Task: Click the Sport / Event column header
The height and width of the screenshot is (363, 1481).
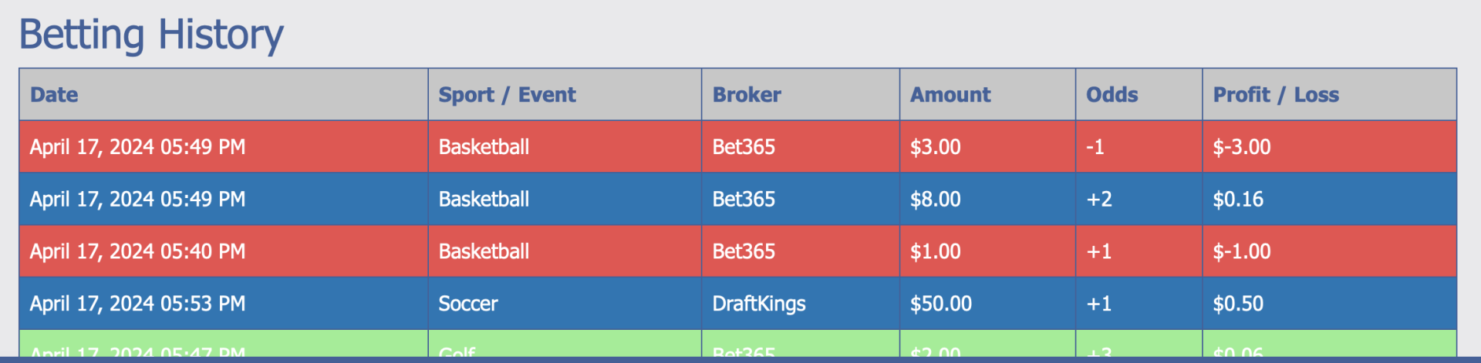Action: tap(507, 95)
